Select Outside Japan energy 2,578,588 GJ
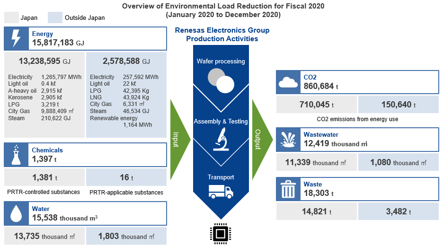443x247 pixels. 126,61
